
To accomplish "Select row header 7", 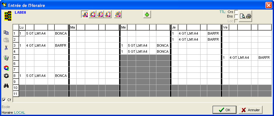I will (x=16, y=70).
